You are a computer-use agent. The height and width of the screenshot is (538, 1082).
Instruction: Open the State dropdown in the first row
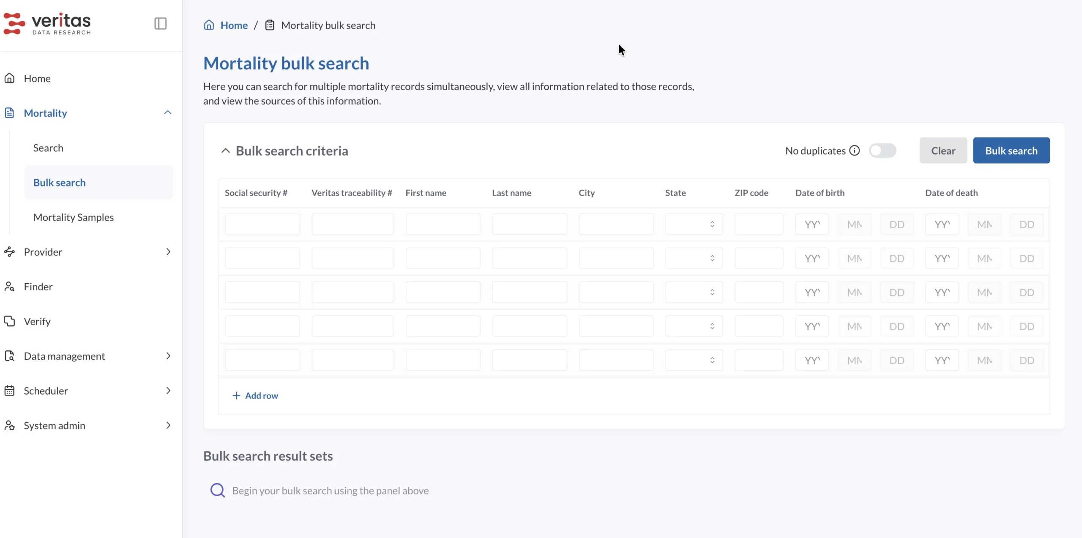(694, 224)
